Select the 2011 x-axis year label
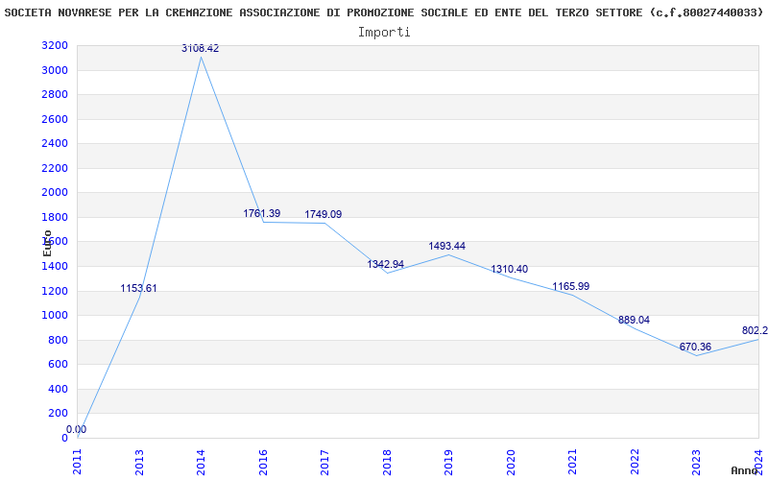 click(x=77, y=462)
